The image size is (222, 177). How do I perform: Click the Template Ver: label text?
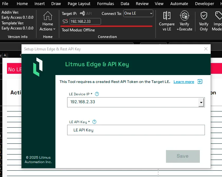pyautogui.click(x=13, y=23)
